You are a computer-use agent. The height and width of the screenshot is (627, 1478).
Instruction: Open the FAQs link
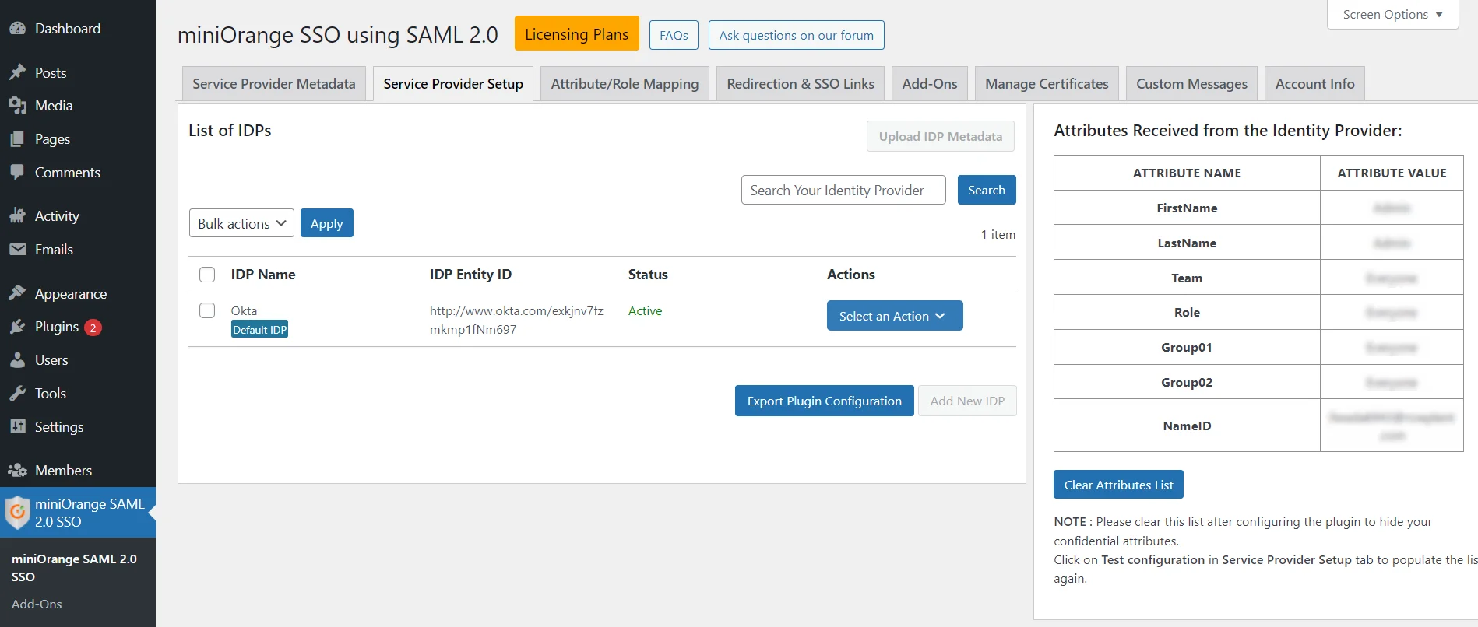[x=674, y=35]
